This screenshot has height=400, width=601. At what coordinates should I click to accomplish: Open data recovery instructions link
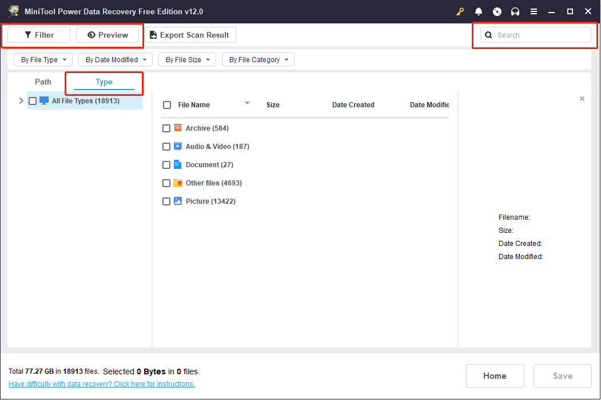coord(102,383)
